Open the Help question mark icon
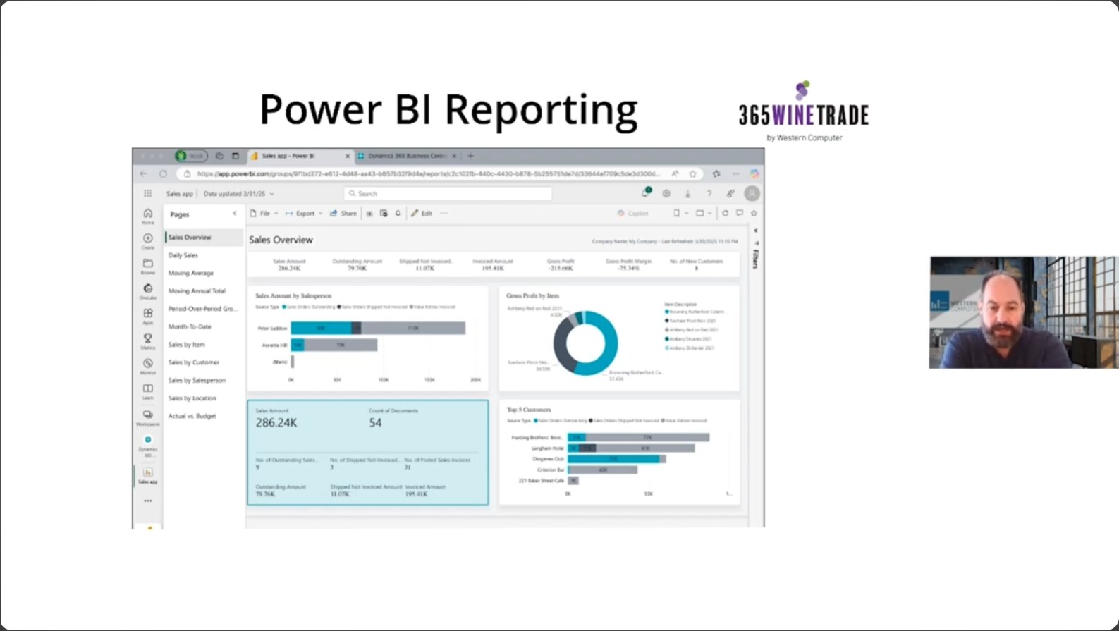Image resolution: width=1119 pixels, height=631 pixels. 709,193
